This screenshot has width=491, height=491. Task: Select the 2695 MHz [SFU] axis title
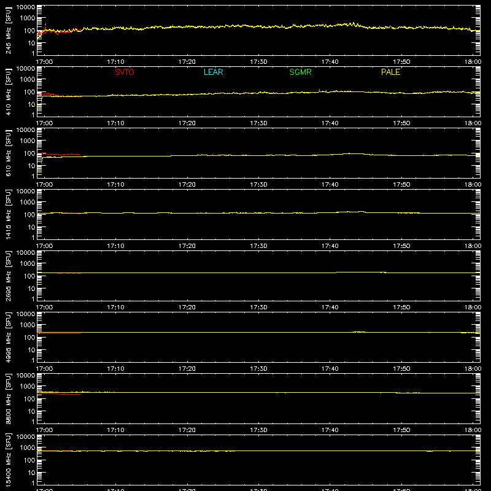click(x=8, y=276)
